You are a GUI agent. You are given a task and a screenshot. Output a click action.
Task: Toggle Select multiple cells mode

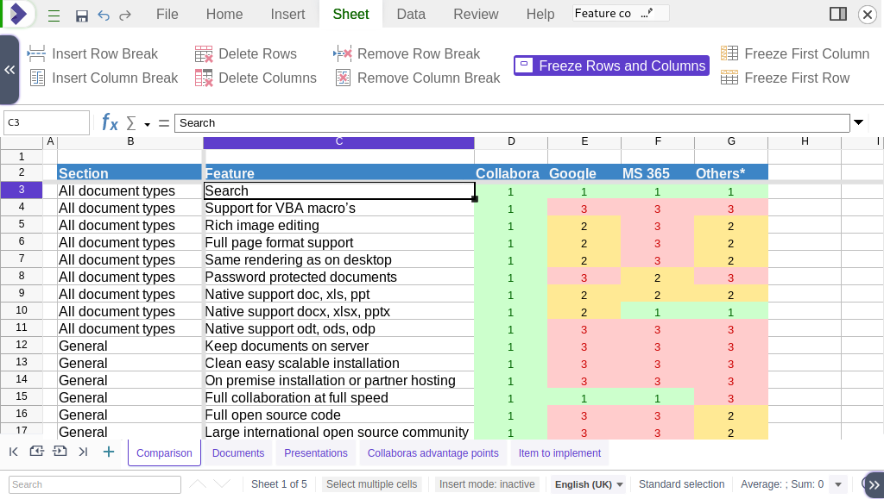pos(371,484)
